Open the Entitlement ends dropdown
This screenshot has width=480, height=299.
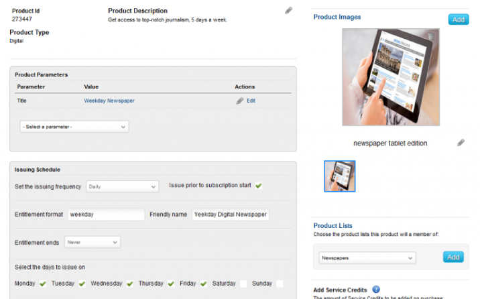pyautogui.click(x=93, y=241)
